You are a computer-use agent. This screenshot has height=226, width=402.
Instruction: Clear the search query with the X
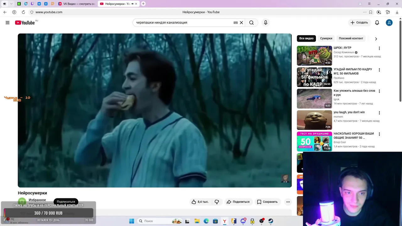[x=242, y=23]
